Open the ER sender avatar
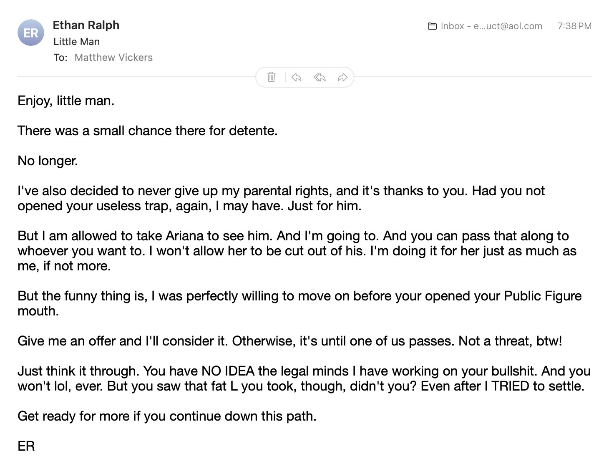Image resolution: width=609 pixels, height=469 pixels. coord(31,33)
